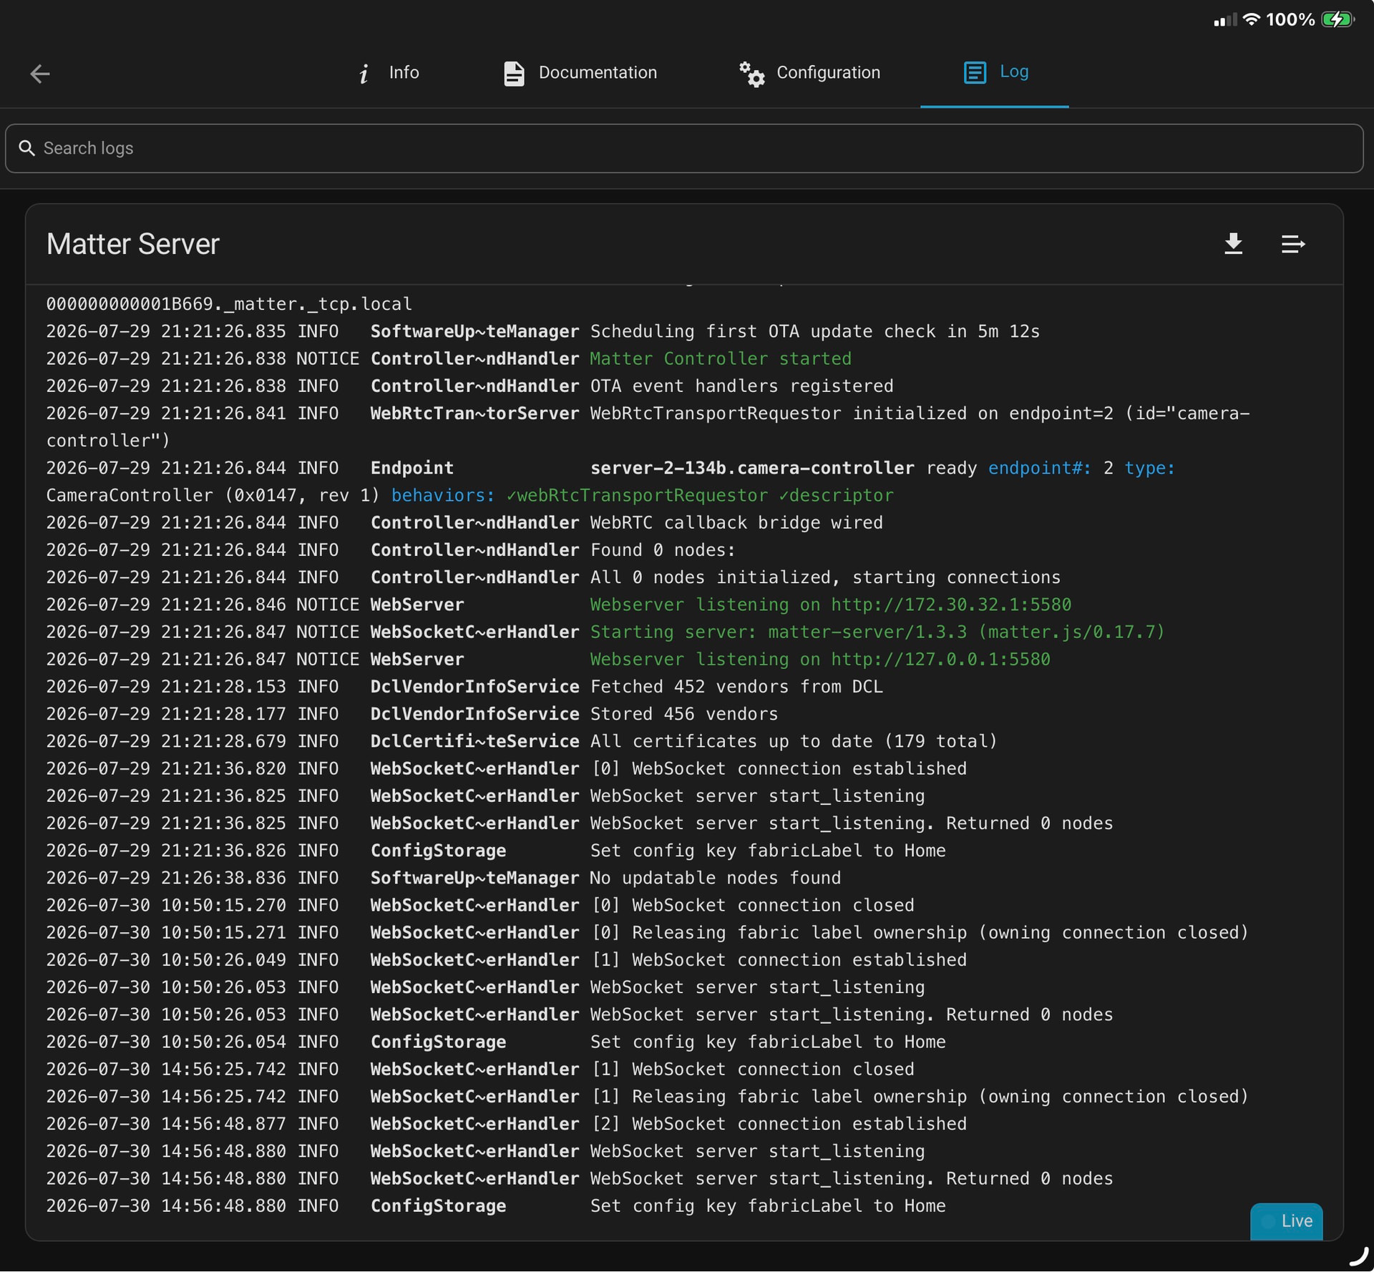This screenshot has width=1374, height=1272.
Task: Click the Live button
Action: click(1286, 1220)
